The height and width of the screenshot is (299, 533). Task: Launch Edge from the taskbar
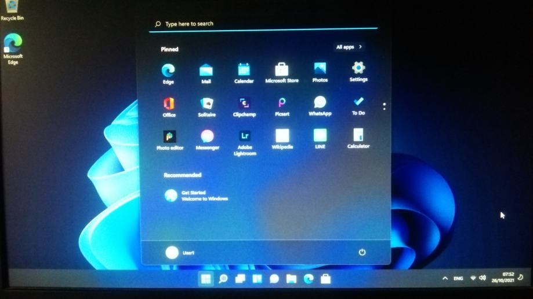(309, 279)
